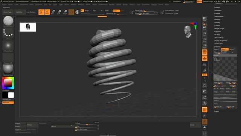The height and width of the screenshot is (136, 241).
Task: Click the Actual size icon
Action: [204, 40]
